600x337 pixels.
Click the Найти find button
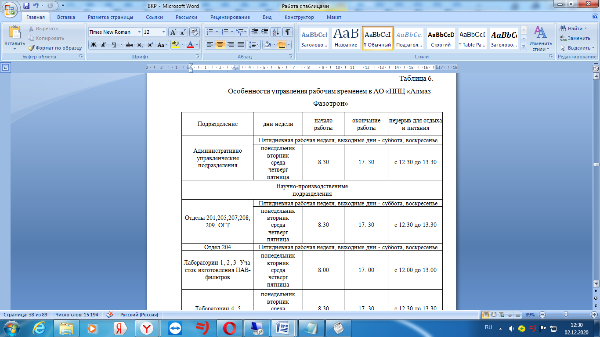[574, 29]
